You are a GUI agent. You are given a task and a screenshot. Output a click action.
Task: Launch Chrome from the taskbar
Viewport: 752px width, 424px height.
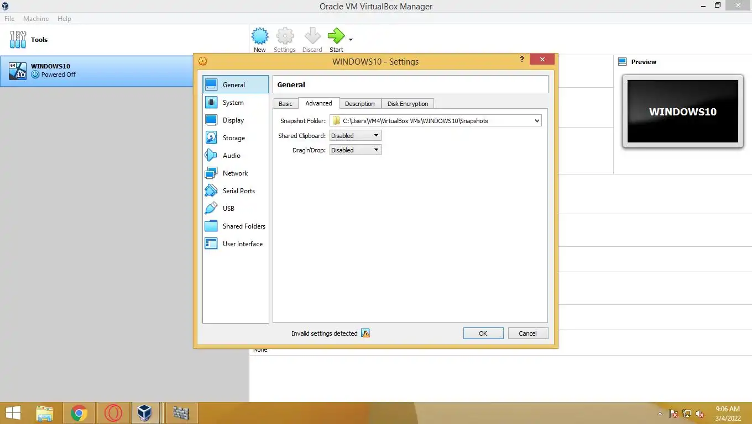tap(79, 413)
